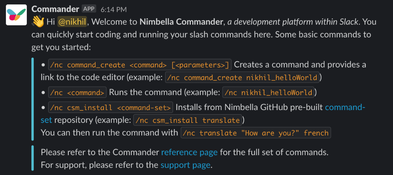
Task: Open the Commander sender name profile
Action: click(55, 9)
